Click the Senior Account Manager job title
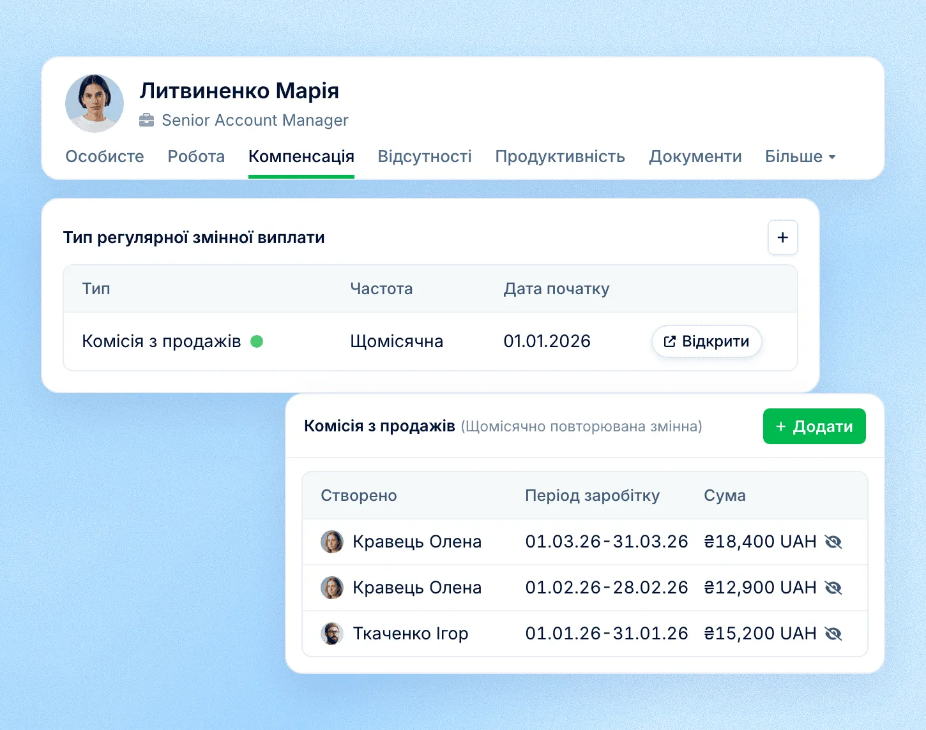Screen dimensions: 926x730 tap(255, 120)
